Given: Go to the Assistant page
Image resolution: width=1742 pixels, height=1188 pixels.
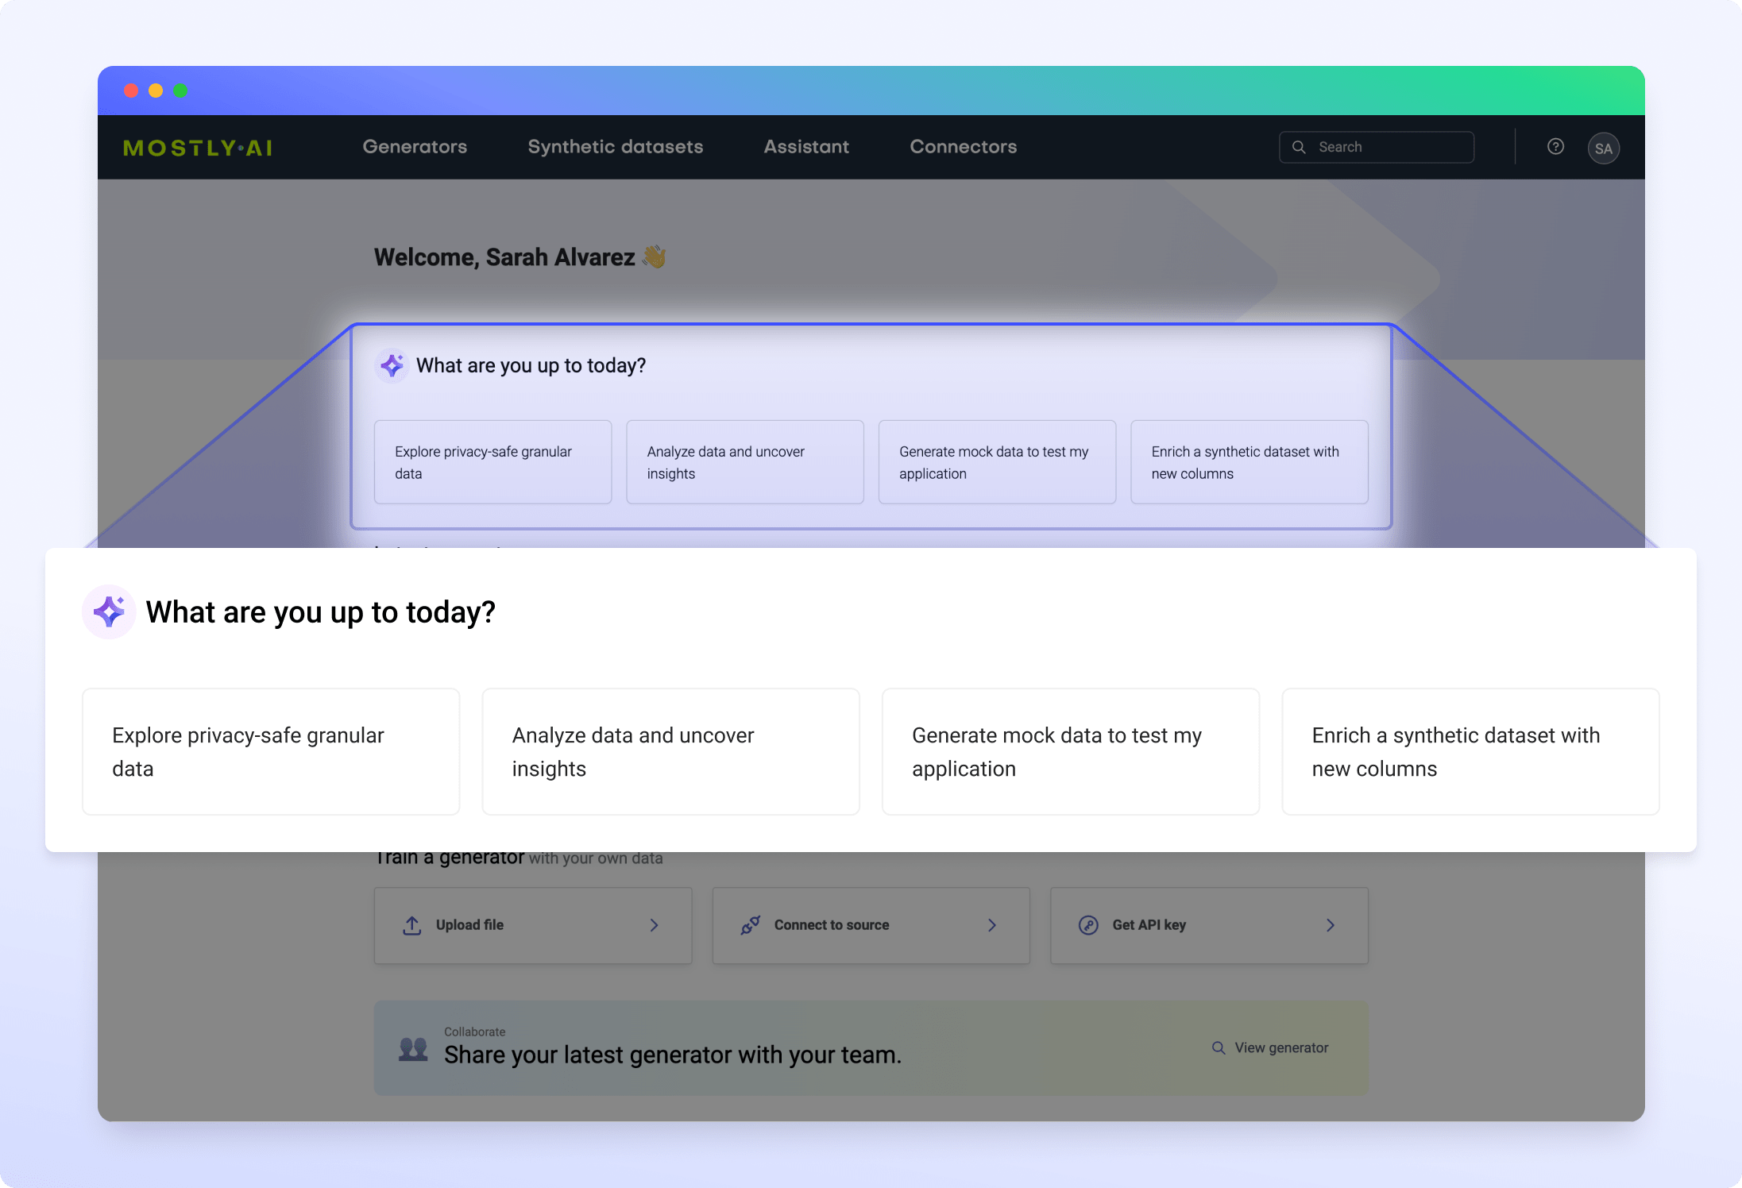Looking at the screenshot, I should click(806, 147).
